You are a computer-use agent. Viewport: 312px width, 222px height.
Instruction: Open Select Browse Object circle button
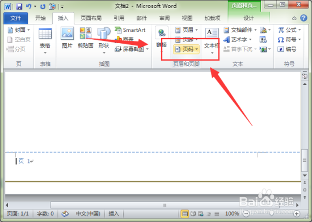pyautogui.click(x=305, y=190)
